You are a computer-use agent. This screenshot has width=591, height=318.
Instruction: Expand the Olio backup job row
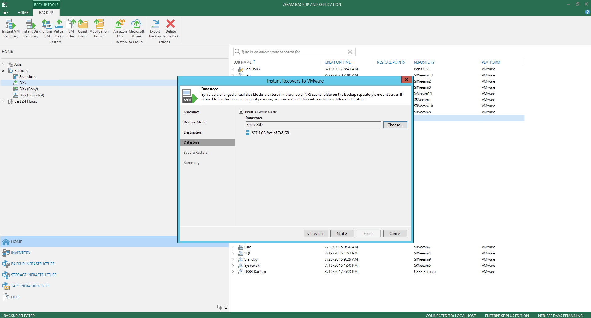tap(233, 247)
